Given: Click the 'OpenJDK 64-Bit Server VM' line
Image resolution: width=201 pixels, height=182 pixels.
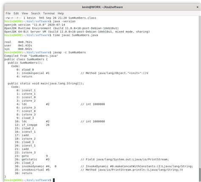Looking at the screenshot, I should 77,32.
